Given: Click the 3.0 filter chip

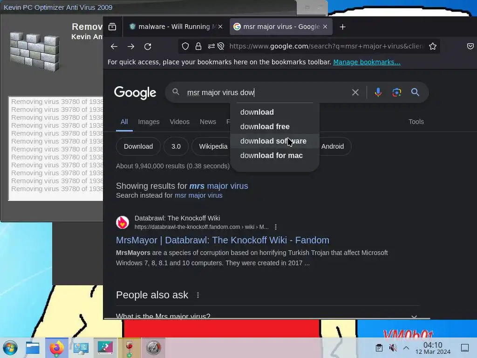Looking at the screenshot, I should 176,146.
